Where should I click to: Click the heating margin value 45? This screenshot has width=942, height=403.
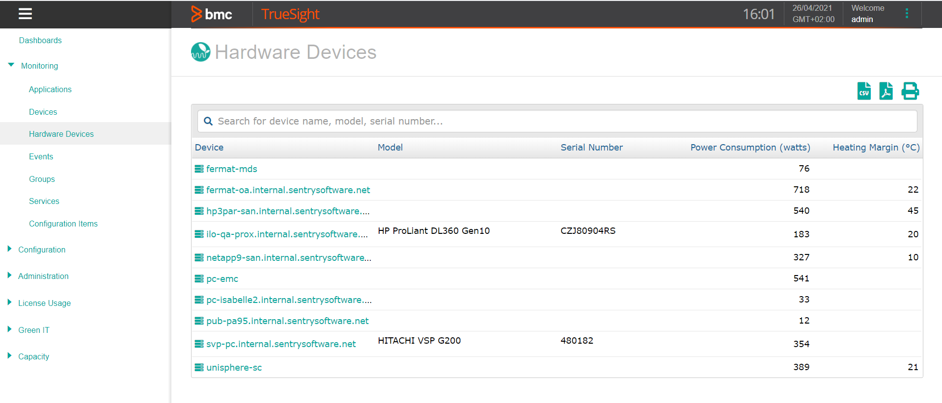pos(913,210)
